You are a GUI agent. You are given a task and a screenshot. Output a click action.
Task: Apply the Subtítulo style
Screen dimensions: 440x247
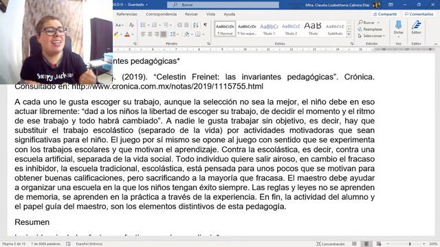pyautogui.click(x=335, y=29)
